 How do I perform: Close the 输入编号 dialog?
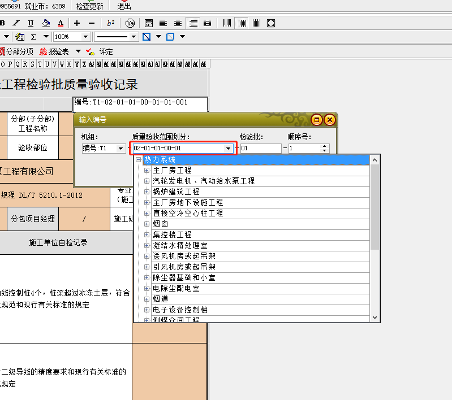tap(330, 120)
